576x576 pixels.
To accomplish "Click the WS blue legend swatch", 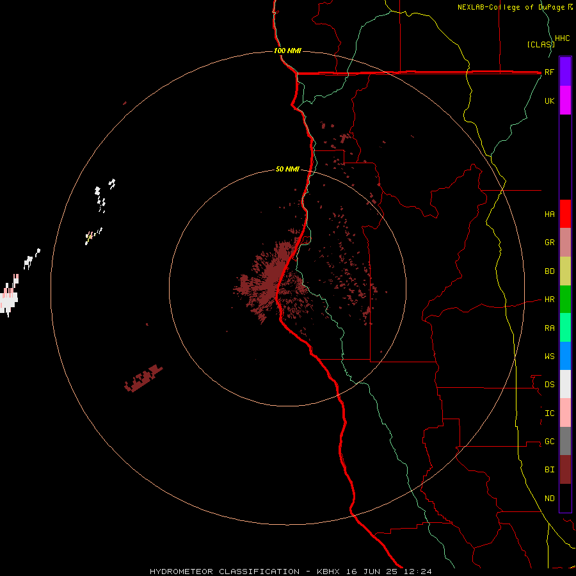I will (x=565, y=356).
